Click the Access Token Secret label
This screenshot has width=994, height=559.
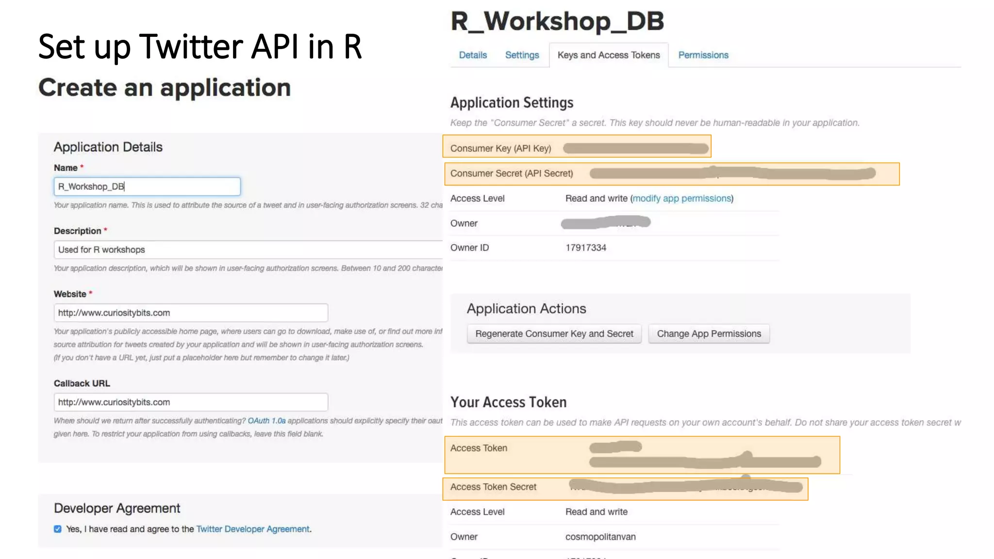coord(493,487)
